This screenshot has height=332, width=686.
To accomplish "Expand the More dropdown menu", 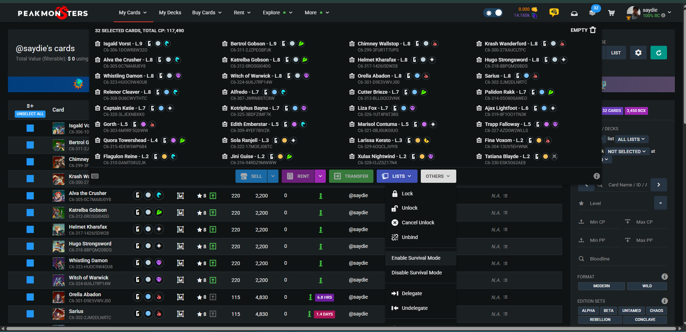I will click(317, 13).
